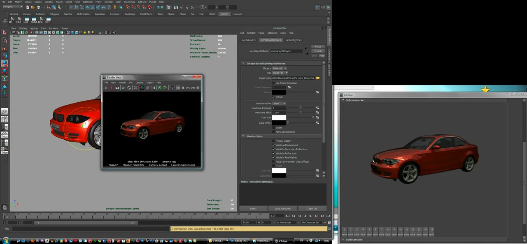Collapse Spherenmerker section in Cartools
Screen dimensions: 527x244
pos(343,100)
